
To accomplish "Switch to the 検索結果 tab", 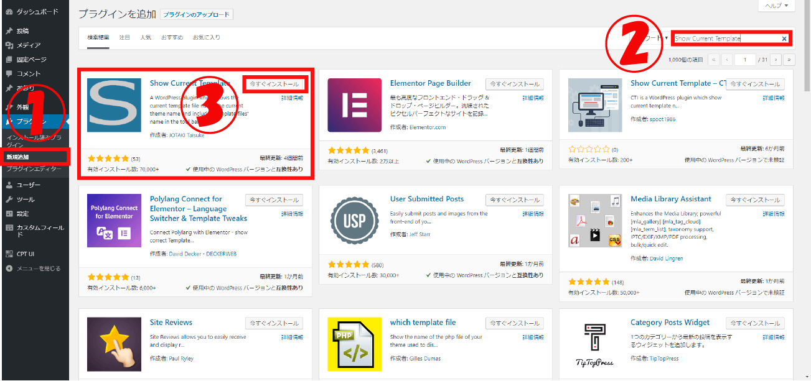I will pyautogui.click(x=98, y=37).
